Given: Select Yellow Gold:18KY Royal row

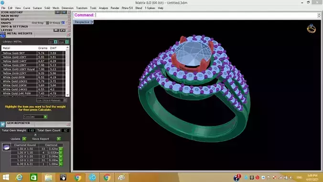Looking at the screenshot, I should coord(33,69).
